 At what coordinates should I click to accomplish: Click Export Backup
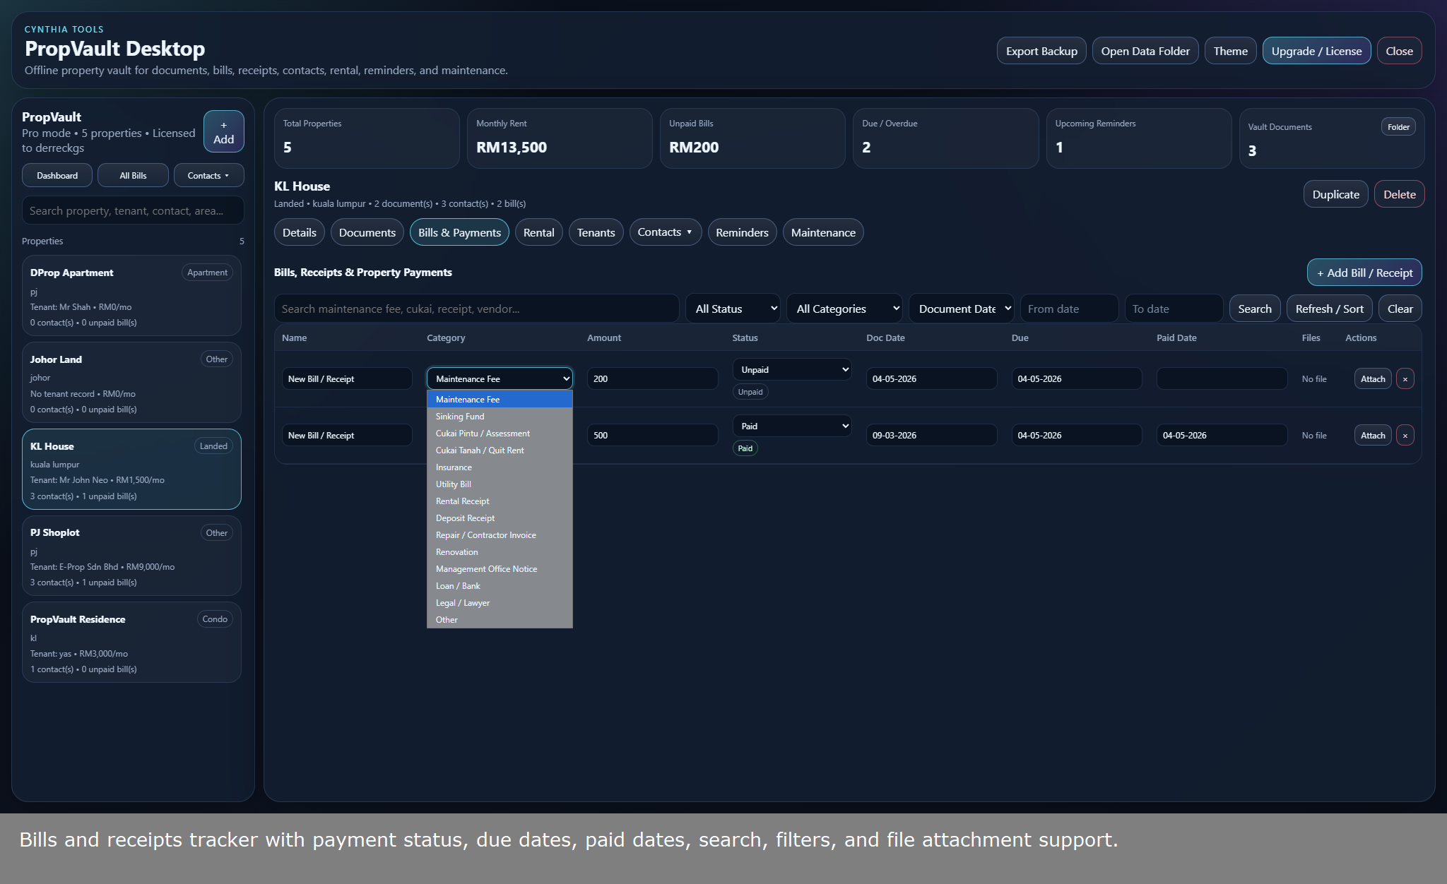point(1041,51)
